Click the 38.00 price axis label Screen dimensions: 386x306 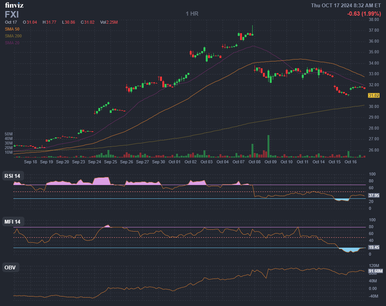point(374,19)
